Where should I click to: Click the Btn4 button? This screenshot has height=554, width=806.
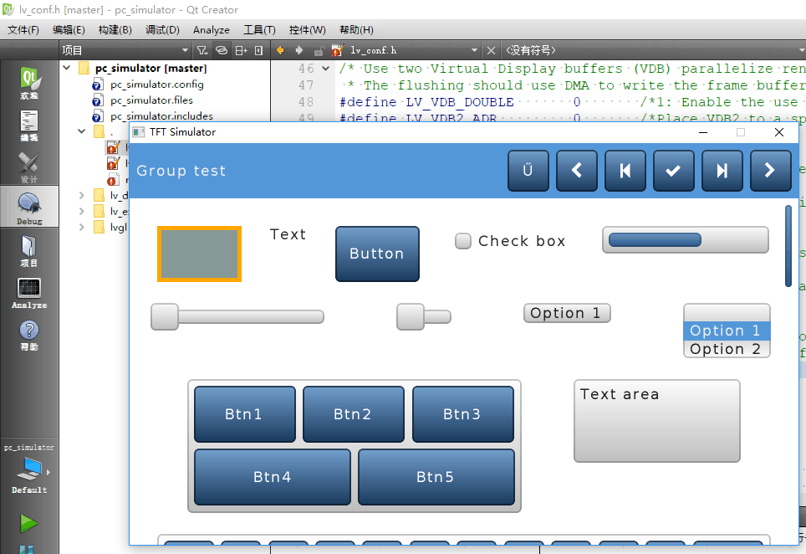(x=273, y=477)
